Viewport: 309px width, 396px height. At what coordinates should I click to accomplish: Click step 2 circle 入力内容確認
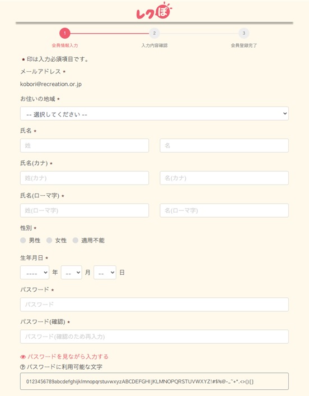coord(154,33)
